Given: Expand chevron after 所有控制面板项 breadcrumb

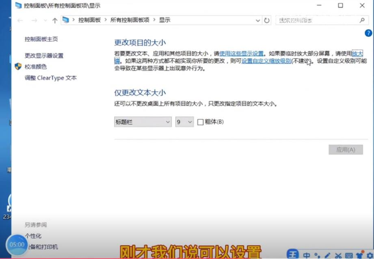Looking at the screenshot, I should (154, 20).
